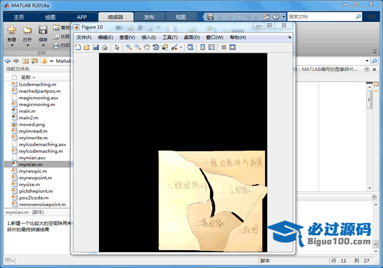
Task: Click the 保存 button in ribbon
Action: pyautogui.click(x=42, y=33)
